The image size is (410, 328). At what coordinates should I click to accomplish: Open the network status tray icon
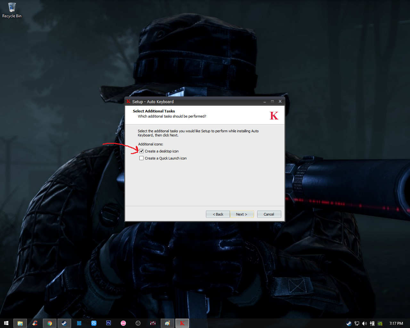(x=357, y=324)
